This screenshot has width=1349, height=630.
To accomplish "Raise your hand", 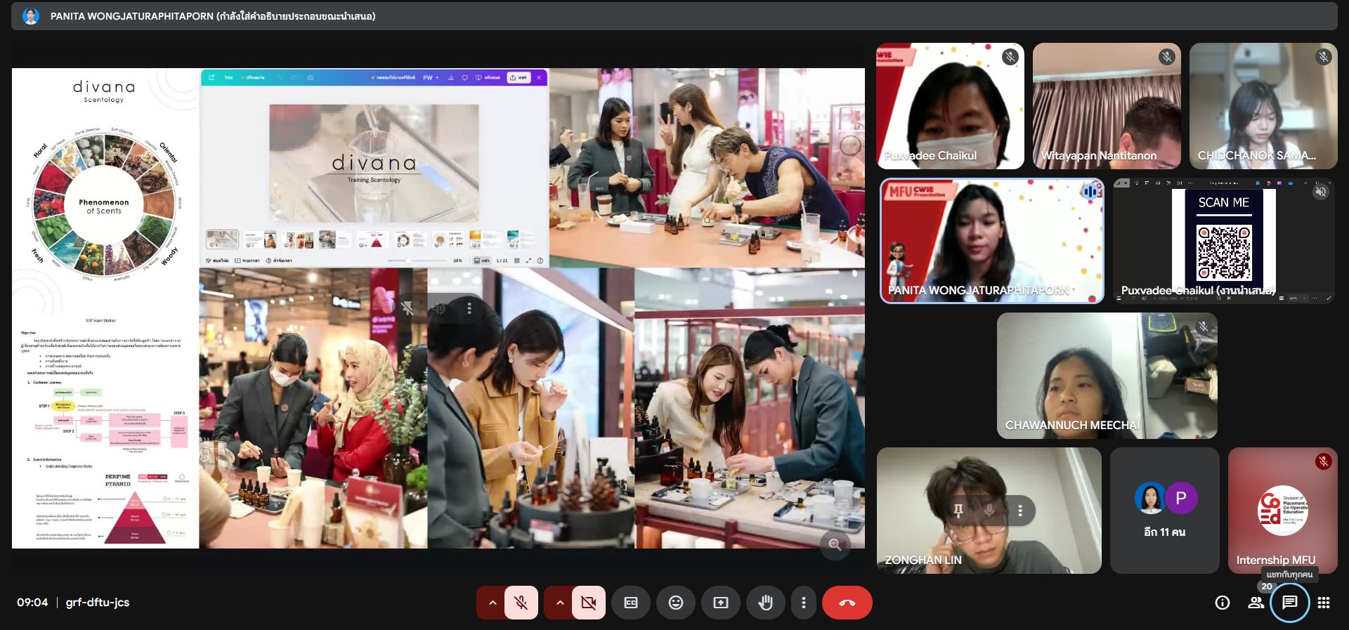I will coord(766,603).
